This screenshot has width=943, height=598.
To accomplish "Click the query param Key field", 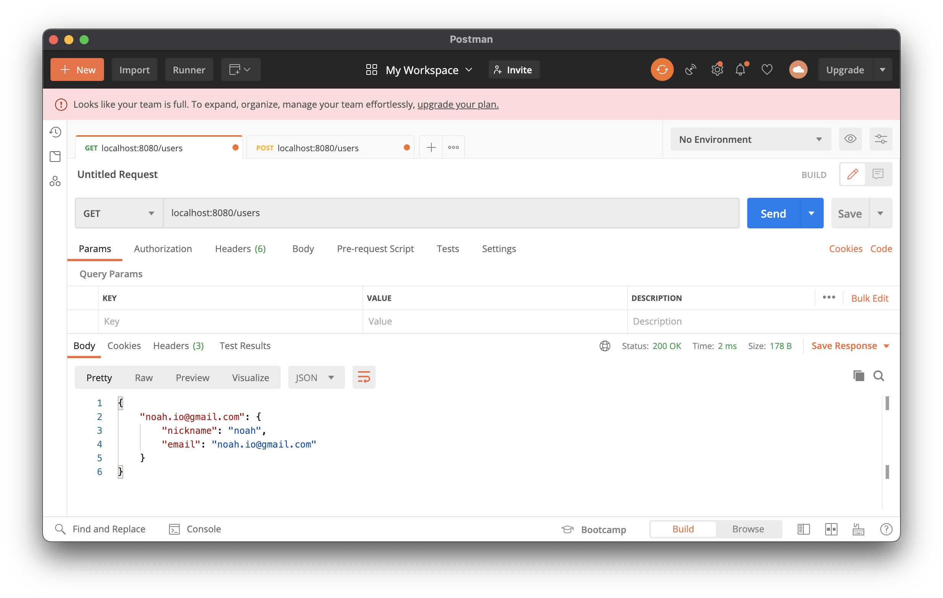I will [230, 321].
